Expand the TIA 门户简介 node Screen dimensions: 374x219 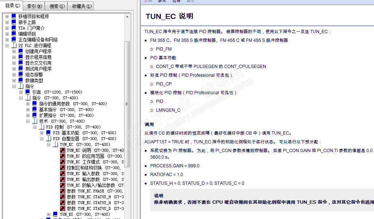pyautogui.click(x=7, y=28)
